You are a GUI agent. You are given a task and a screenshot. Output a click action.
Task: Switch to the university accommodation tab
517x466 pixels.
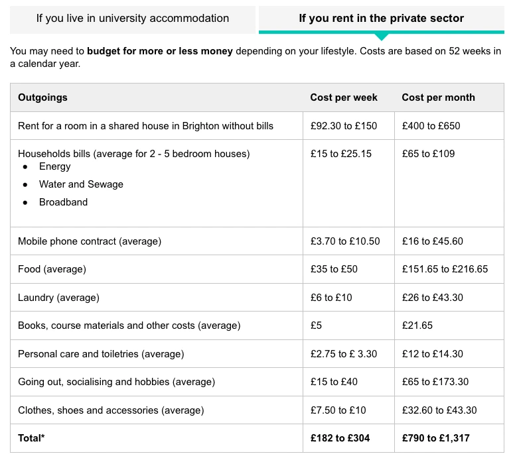click(133, 19)
